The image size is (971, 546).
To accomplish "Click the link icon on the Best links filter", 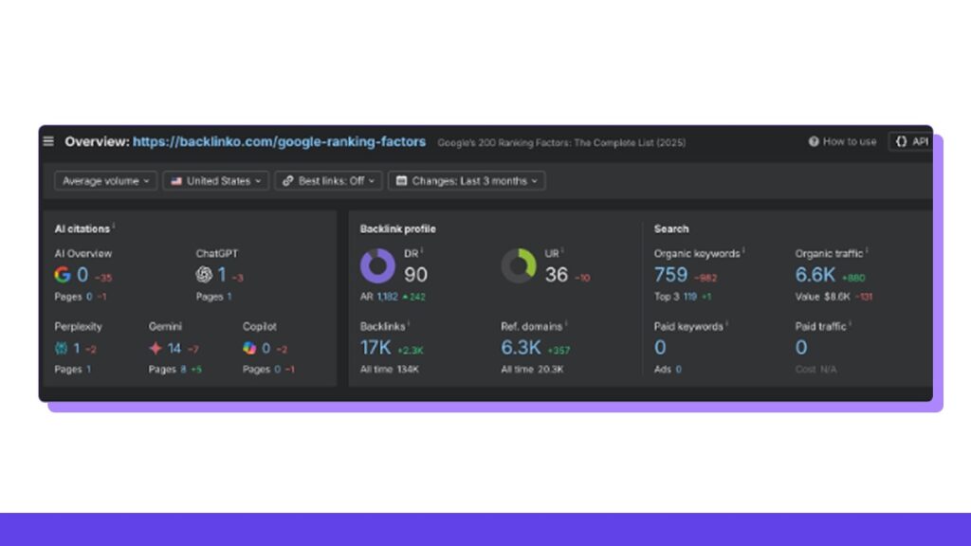I will (x=286, y=180).
